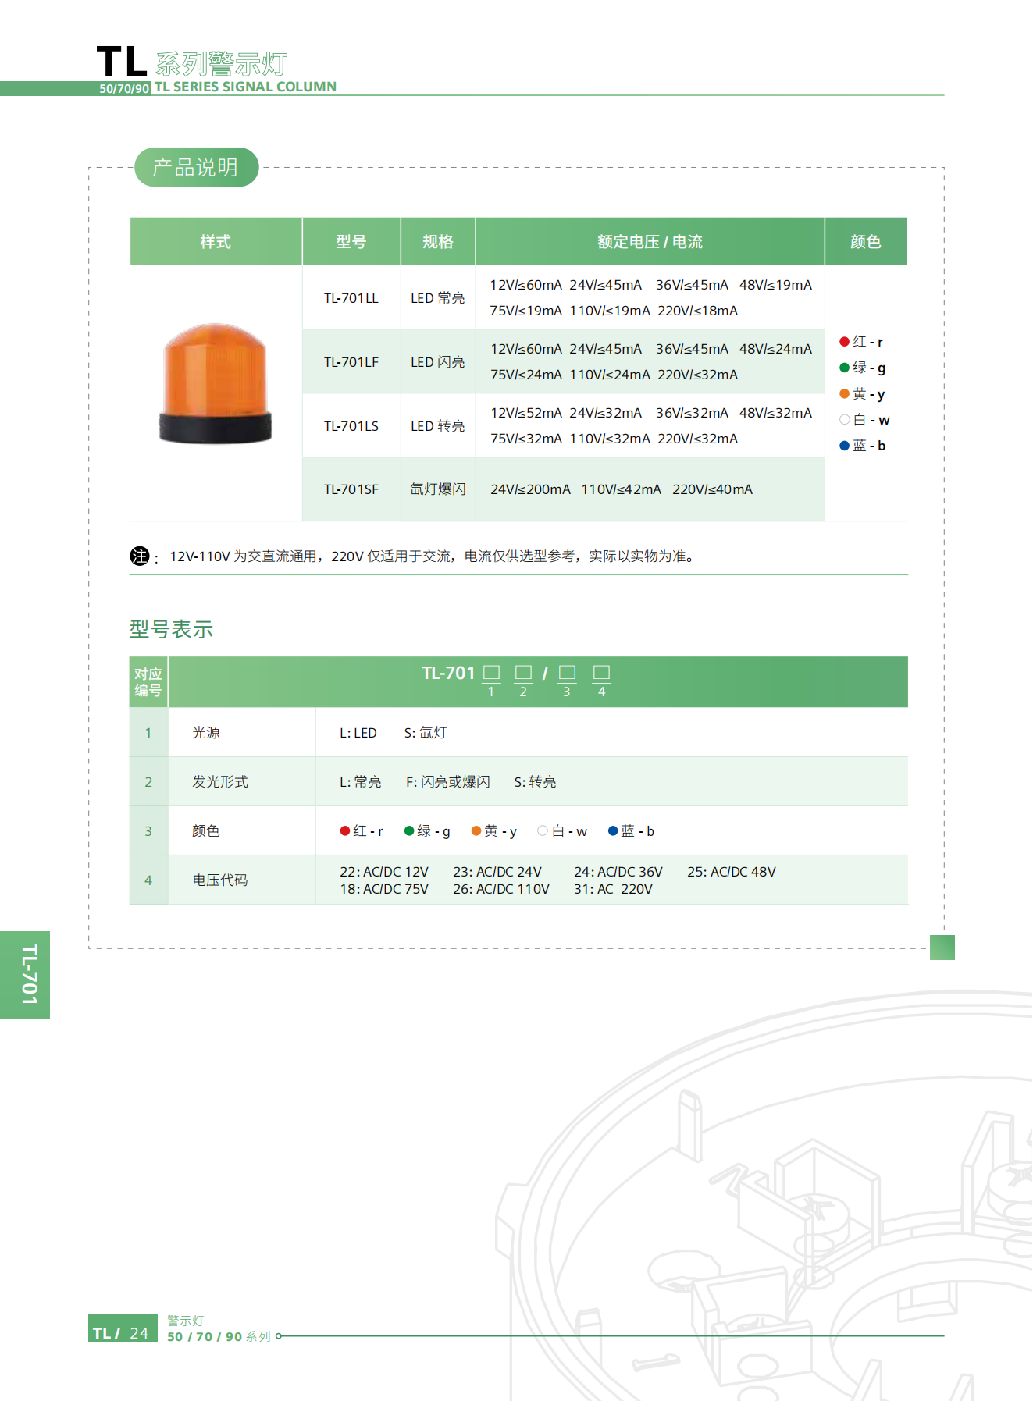Click the 24: AC/DC 36V voltage code
The image size is (1033, 1401).
pyautogui.click(x=618, y=872)
